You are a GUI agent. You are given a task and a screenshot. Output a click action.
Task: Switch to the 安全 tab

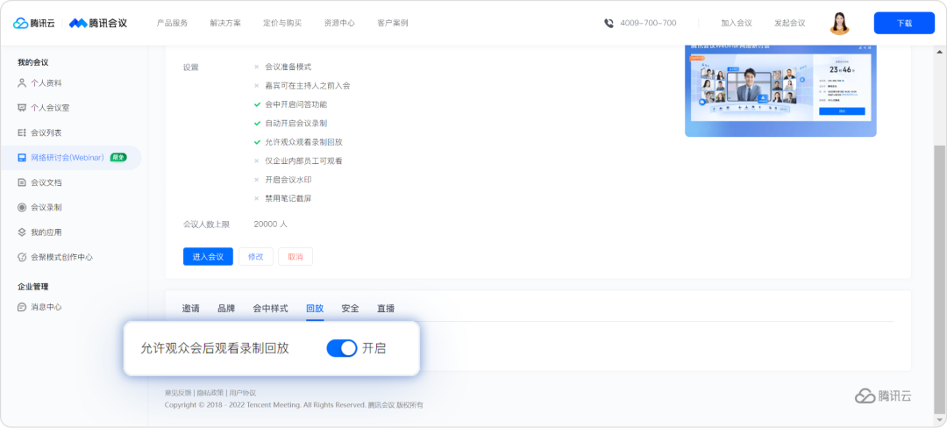pos(350,309)
